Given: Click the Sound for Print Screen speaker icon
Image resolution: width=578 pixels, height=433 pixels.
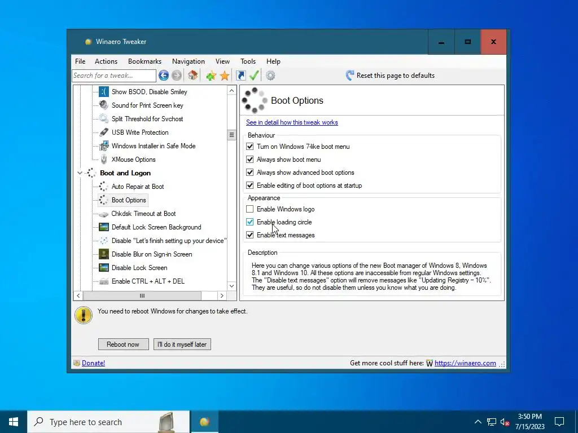Looking at the screenshot, I should click(104, 105).
